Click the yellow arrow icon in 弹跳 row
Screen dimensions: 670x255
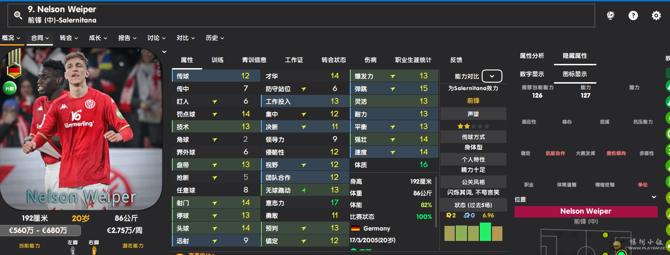393,89
